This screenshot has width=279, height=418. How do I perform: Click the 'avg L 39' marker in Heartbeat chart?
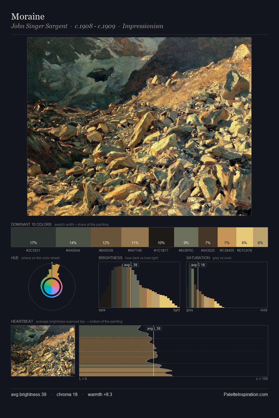pyautogui.click(x=154, y=329)
